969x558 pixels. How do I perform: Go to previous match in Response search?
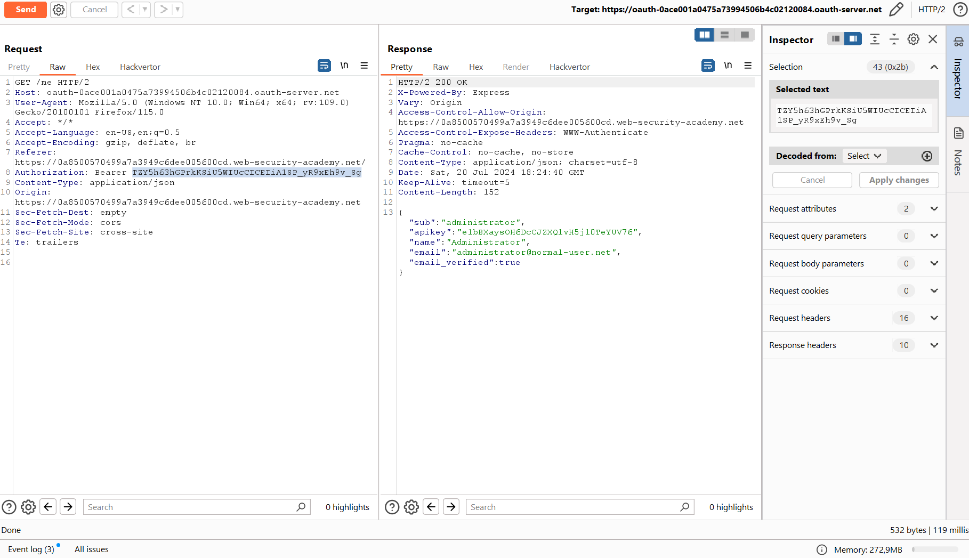[x=431, y=507]
